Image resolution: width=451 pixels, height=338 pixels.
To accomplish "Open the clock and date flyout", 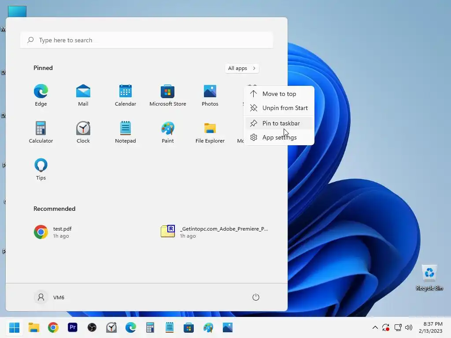I will (431, 327).
